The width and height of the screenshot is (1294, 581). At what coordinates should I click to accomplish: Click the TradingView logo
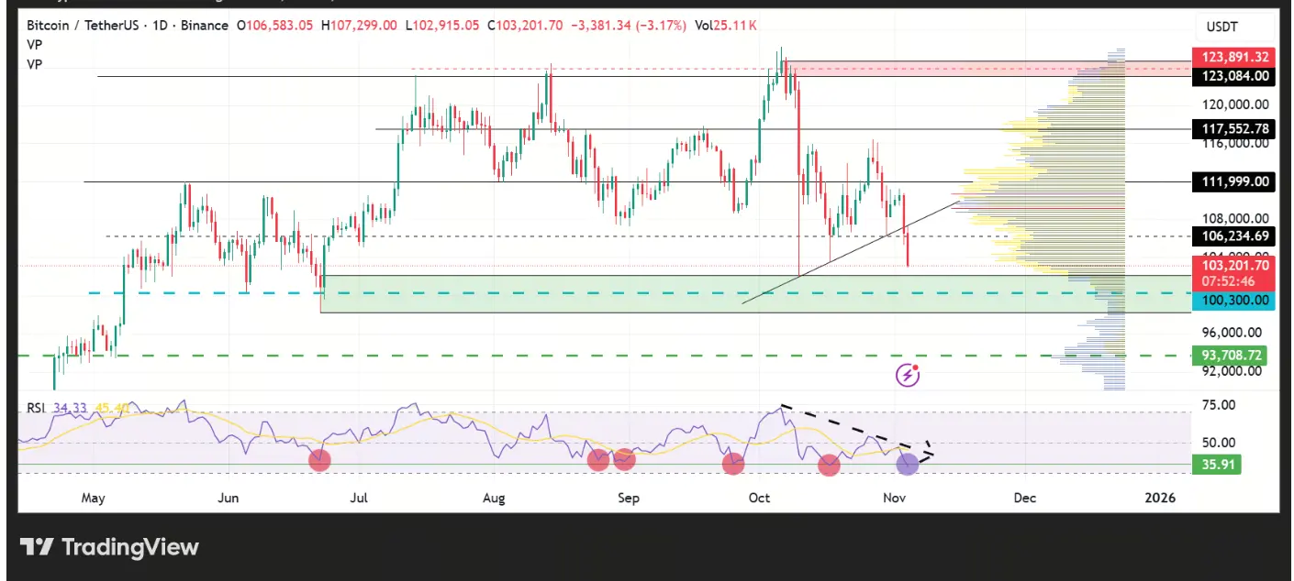point(109,547)
